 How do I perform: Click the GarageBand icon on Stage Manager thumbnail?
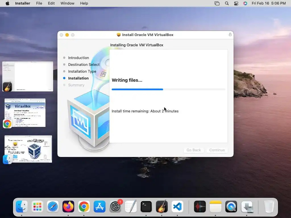click(x=7, y=87)
